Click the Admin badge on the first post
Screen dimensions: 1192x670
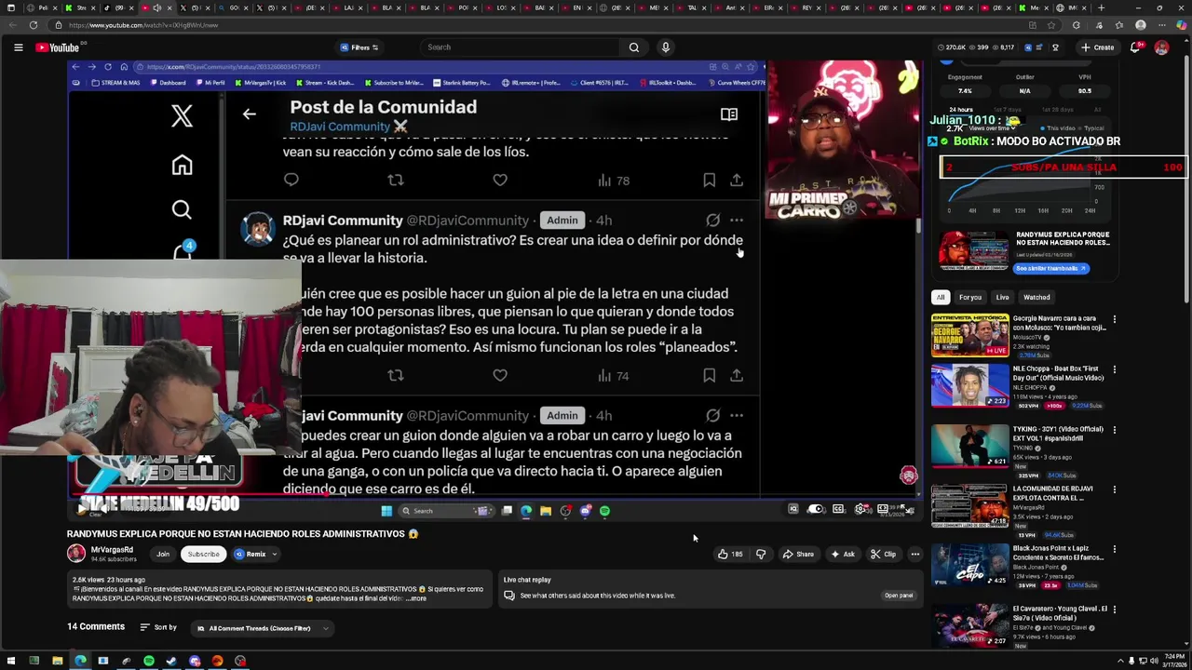562,221
